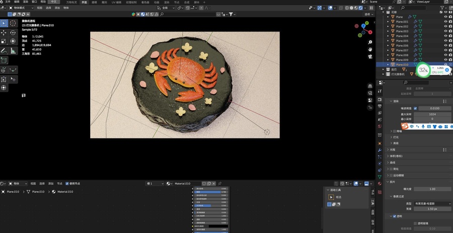
Task: Open the Output properties tab
Action: [x=380, y=106]
